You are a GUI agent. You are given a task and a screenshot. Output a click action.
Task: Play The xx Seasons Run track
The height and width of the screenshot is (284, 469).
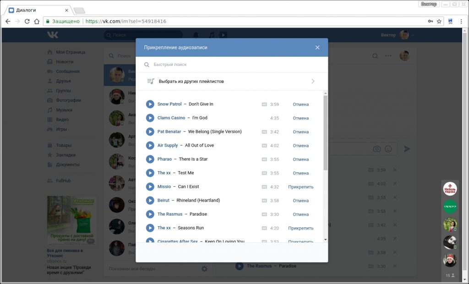150,228
